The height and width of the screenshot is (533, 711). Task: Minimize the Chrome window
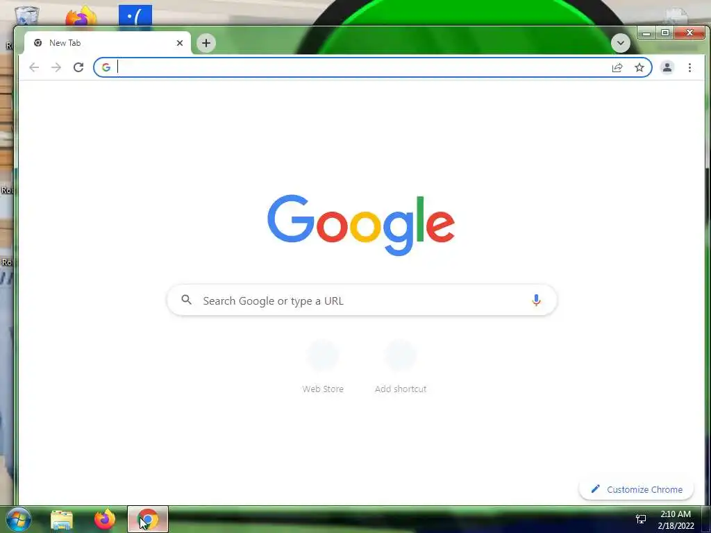646,33
